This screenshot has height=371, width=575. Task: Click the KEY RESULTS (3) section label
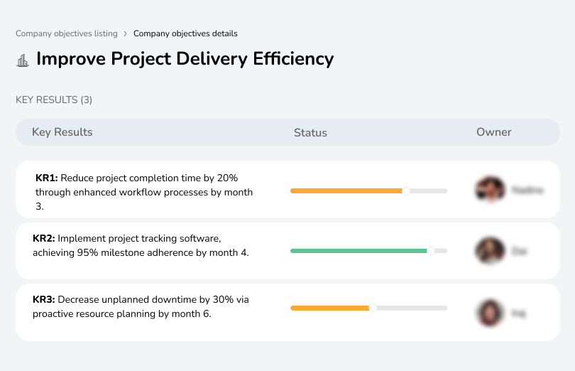pyautogui.click(x=54, y=100)
